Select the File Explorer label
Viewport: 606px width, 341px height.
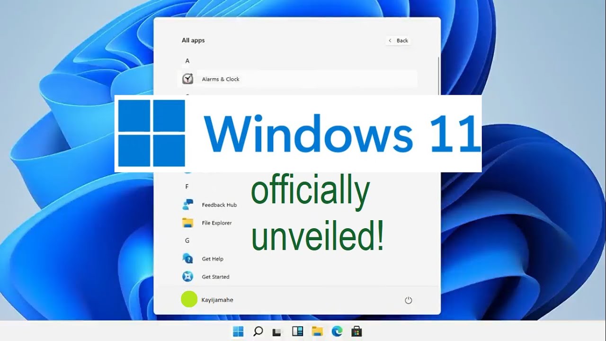click(x=217, y=223)
